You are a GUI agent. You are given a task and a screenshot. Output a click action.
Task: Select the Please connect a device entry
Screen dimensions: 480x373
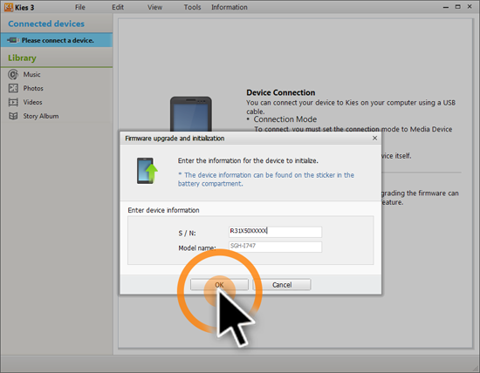[x=57, y=40]
